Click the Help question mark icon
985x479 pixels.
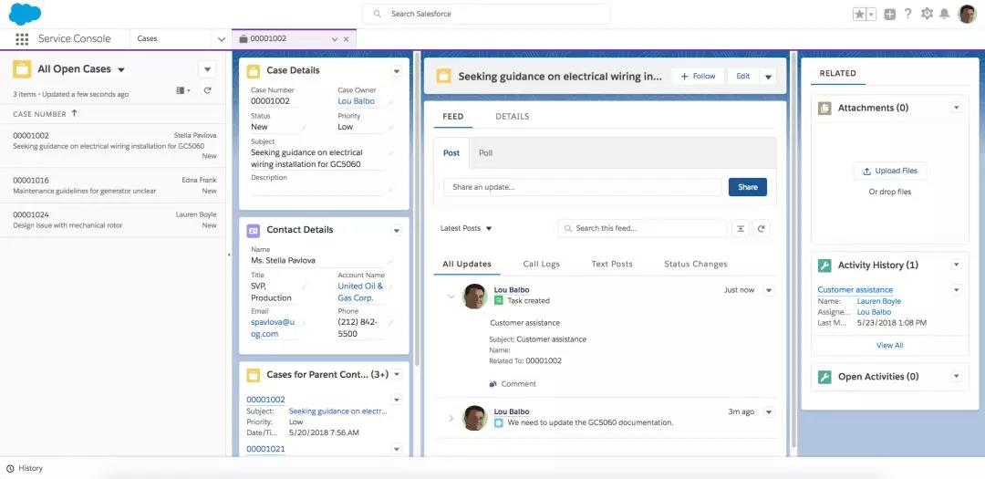coord(907,14)
